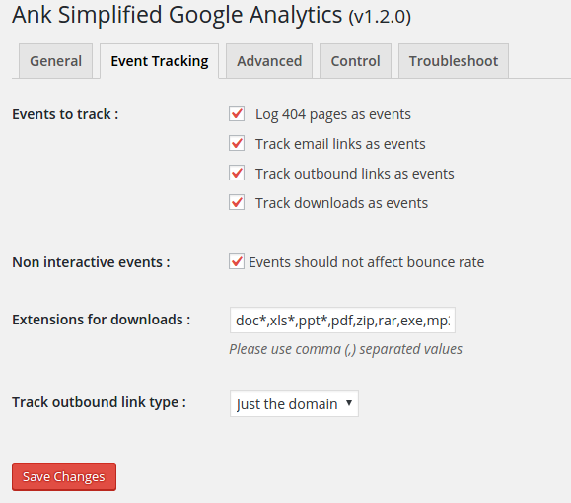Open the Track outbound link type dropdown

tap(294, 403)
